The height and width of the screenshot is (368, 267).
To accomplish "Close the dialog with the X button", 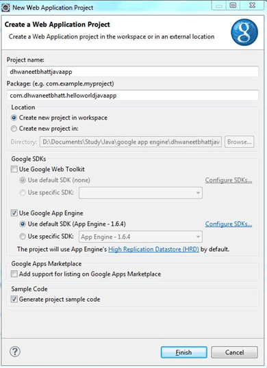I will [252, 5].
